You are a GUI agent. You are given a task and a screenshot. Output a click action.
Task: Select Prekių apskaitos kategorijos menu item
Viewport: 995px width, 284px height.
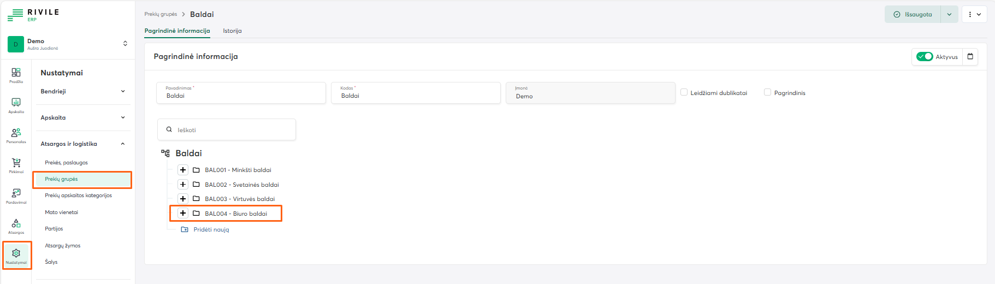[x=78, y=196]
